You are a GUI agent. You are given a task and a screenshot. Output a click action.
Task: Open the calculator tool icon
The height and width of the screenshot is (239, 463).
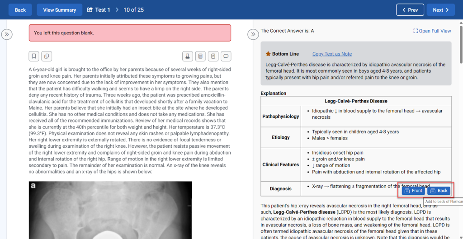click(x=200, y=56)
